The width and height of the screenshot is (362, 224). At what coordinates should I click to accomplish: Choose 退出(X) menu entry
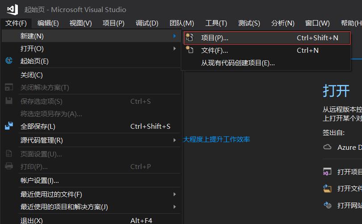(92, 220)
